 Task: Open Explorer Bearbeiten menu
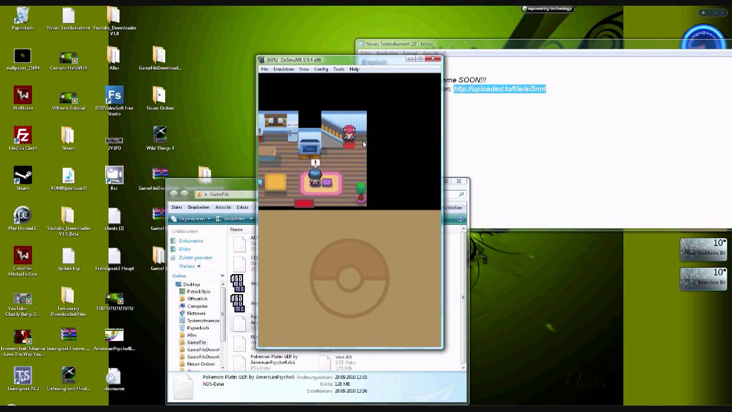(198, 207)
